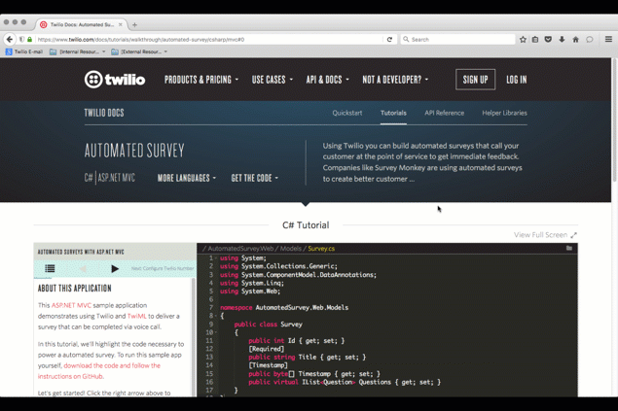
Task: Expand the Use Cases menu
Action: [273, 80]
